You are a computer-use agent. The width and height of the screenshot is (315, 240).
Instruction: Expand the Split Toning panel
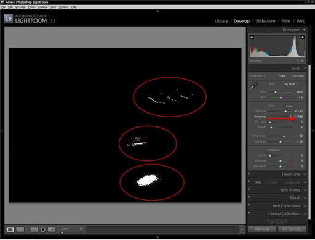[305, 190]
